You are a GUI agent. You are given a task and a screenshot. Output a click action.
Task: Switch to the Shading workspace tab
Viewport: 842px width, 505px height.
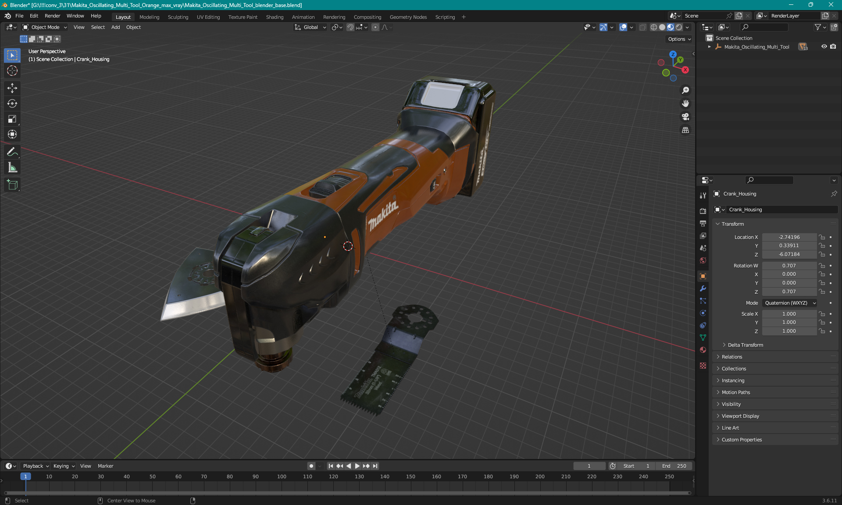click(x=275, y=17)
